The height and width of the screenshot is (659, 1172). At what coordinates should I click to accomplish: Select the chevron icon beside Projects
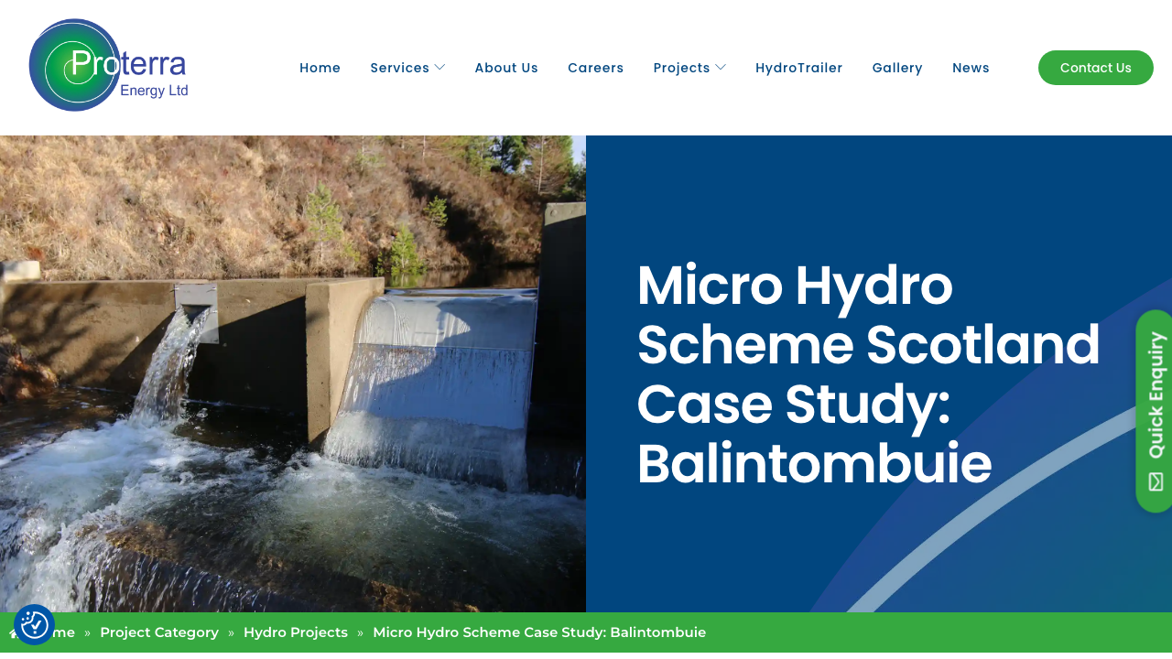click(x=721, y=66)
